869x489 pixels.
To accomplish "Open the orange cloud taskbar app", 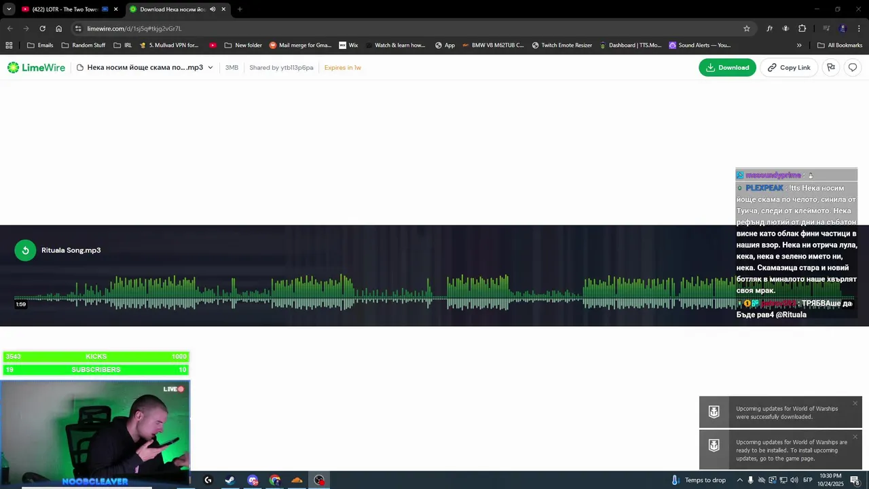I will (x=297, y=480).
